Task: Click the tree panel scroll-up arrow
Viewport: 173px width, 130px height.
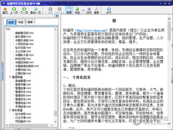Action: 55,29
